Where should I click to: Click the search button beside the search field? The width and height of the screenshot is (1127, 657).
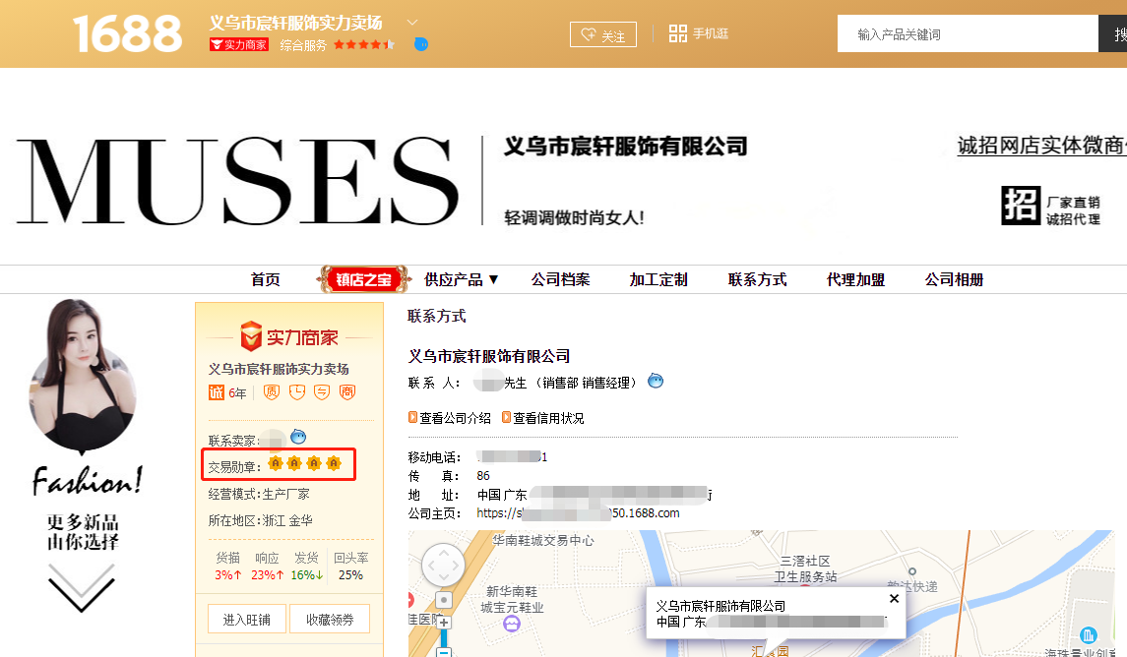pyautogui.click(x=1112, y=33)
